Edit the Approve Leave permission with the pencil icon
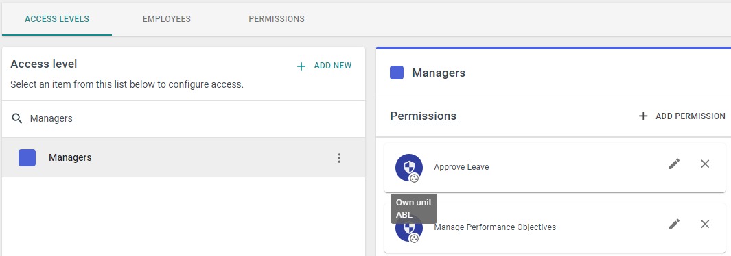The height and width of the screenshot is (256, 731). click(x=674, y=164)
